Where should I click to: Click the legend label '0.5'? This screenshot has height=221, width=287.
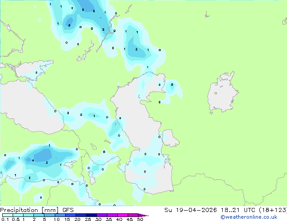[x=16, y=219]
